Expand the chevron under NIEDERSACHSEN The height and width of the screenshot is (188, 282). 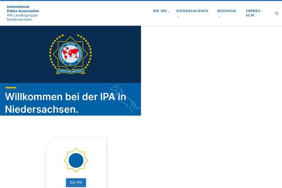pyautogui.click(x=178, y=16)
